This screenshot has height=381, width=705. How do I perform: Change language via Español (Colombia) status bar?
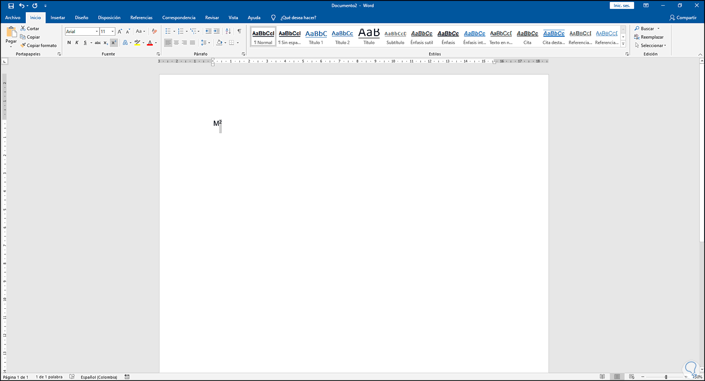coord(99,377)
